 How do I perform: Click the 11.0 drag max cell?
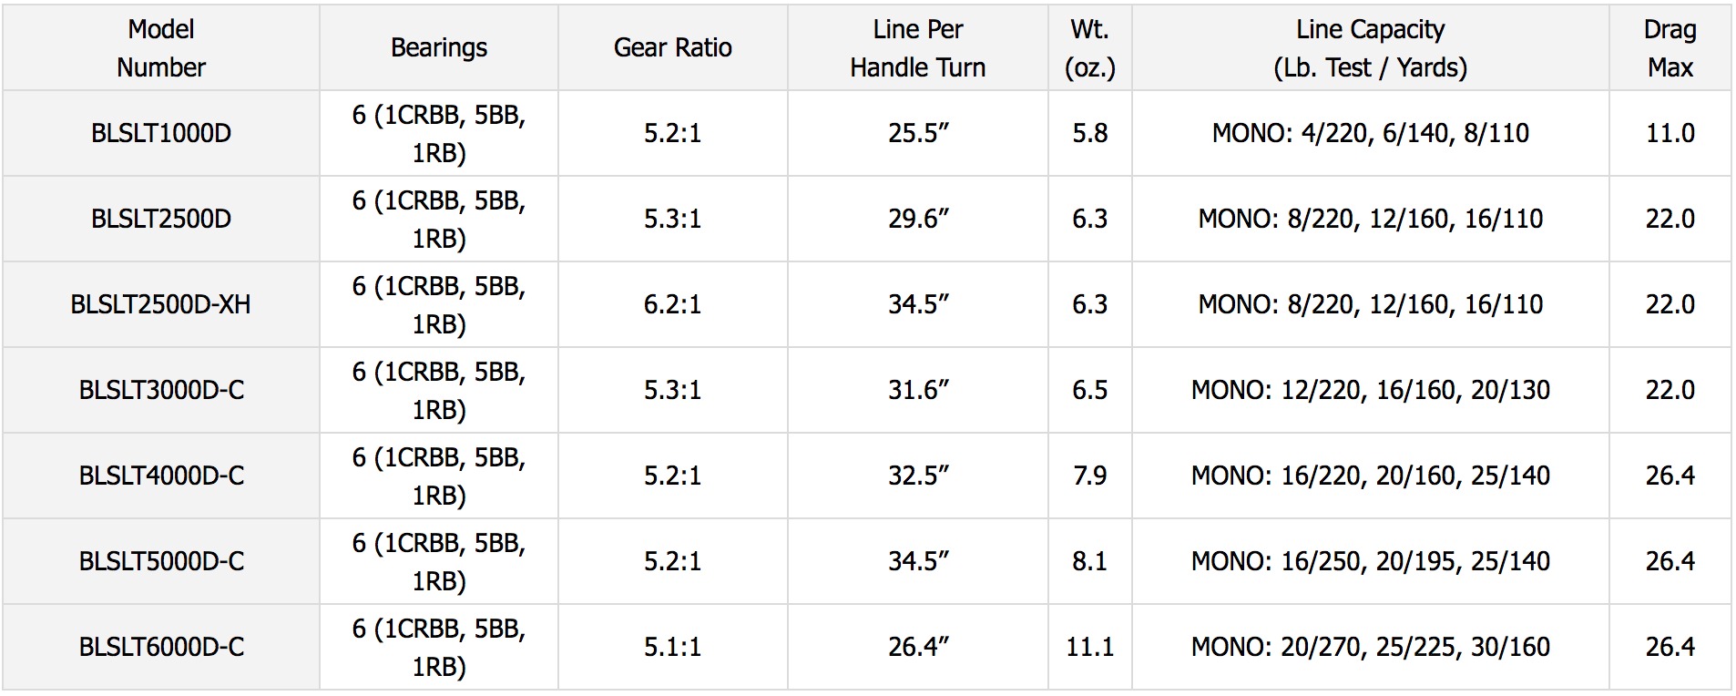[x=1670, y=134]
